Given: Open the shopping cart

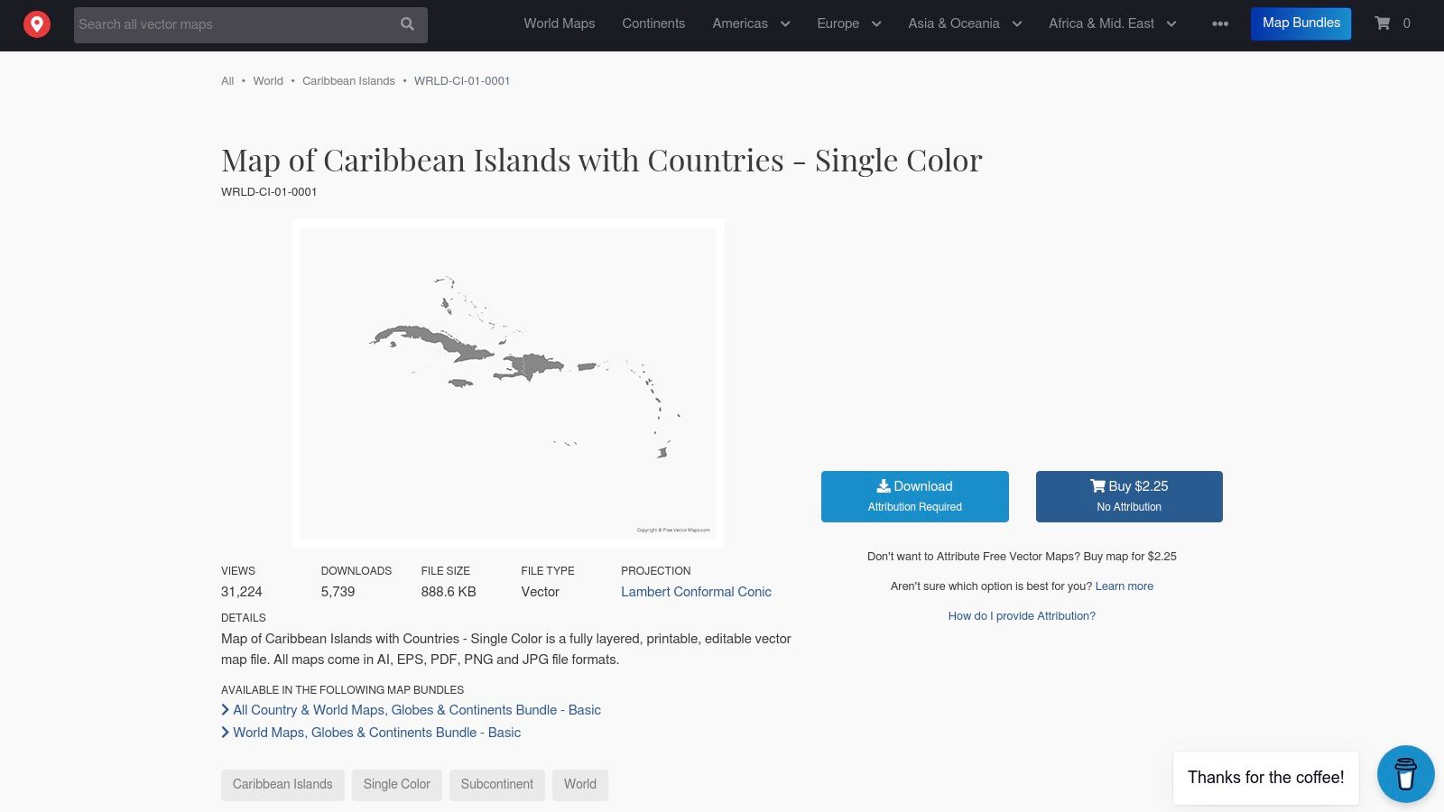Looking at the screenshot, I should pyautogui.click(x=1383, y=23).
